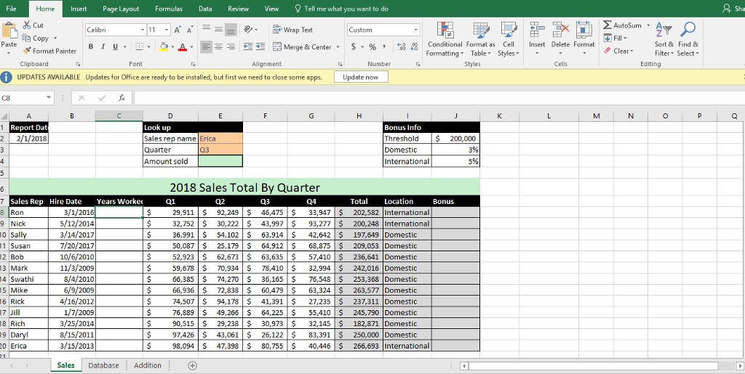Select the Amount sold green cell E4

[220, 161]
